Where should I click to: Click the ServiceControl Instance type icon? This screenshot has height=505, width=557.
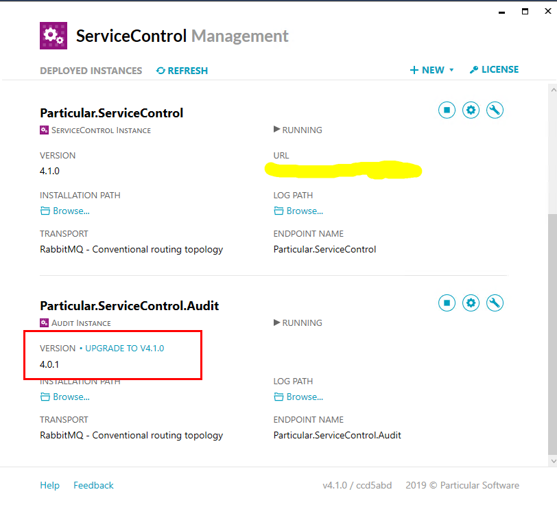44,130
